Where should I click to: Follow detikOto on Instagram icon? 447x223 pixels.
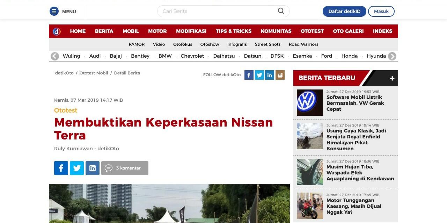pyautogui.click(x=280, y=75)
